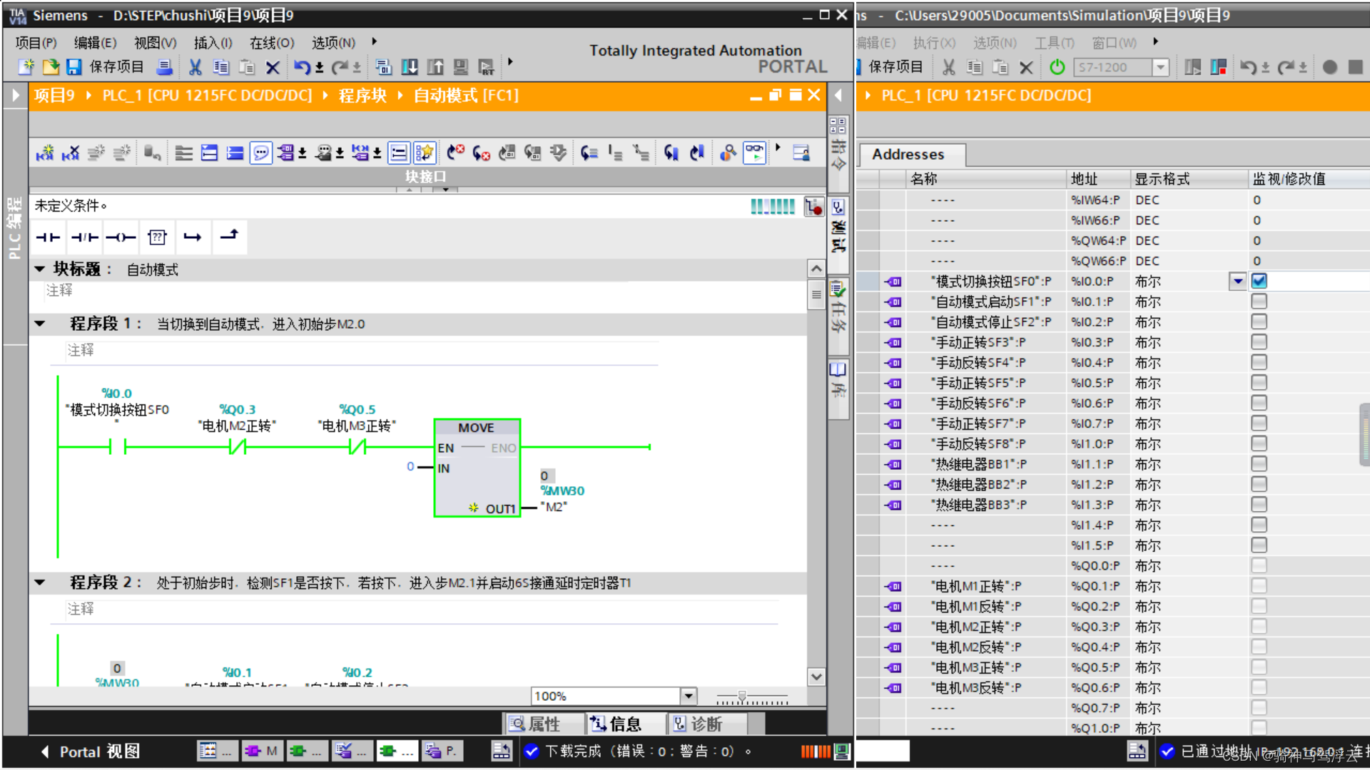
Task: Click the zoom slider handle
Action: tap(742, 696)
